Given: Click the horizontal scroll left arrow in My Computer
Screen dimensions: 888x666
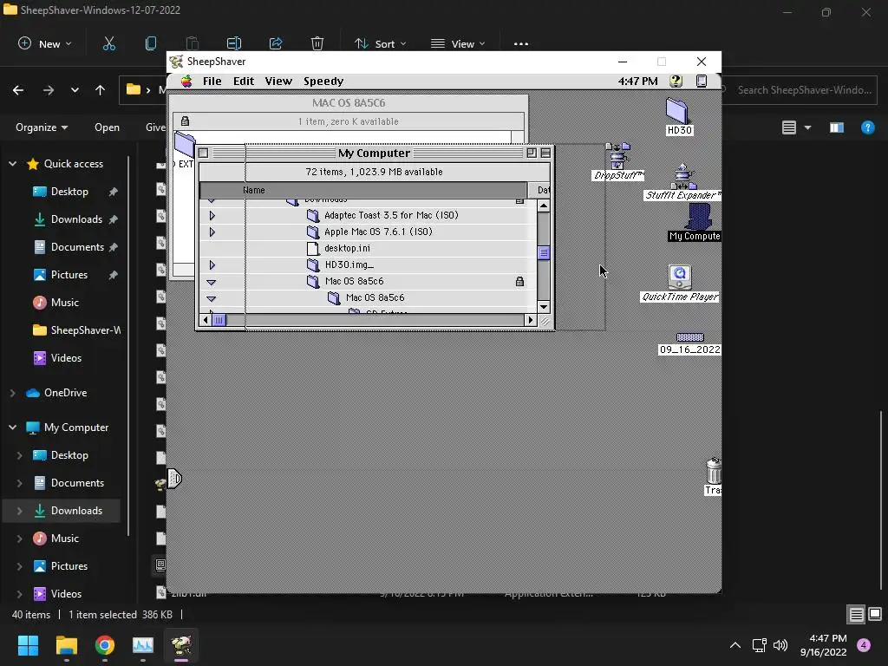Looking at the screenshot, I should tap(206, 321).
